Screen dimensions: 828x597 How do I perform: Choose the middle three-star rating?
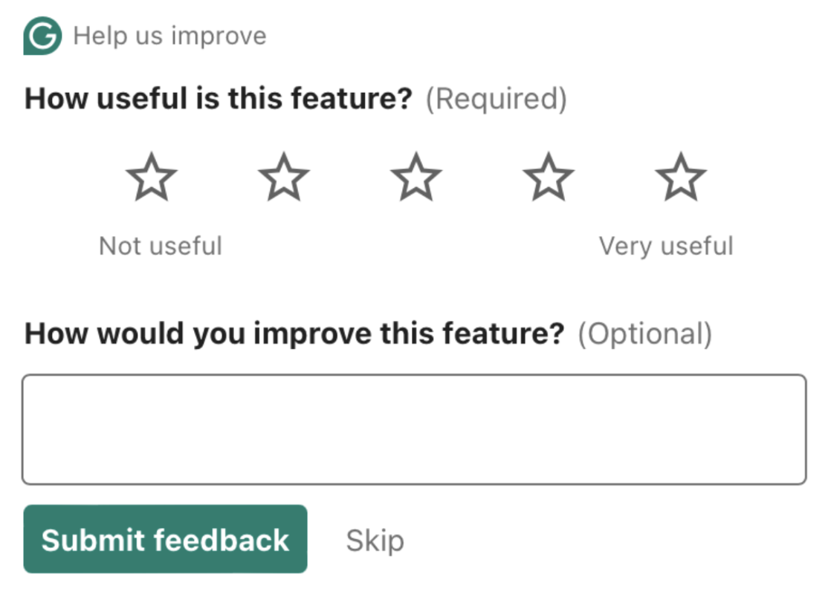coord(416,177)
